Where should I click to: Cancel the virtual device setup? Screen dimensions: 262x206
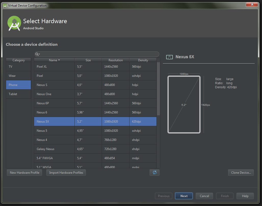click(x=204, y=196)
